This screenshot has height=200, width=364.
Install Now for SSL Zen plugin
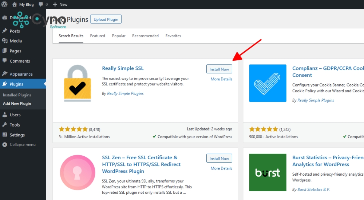click(219, 158)
